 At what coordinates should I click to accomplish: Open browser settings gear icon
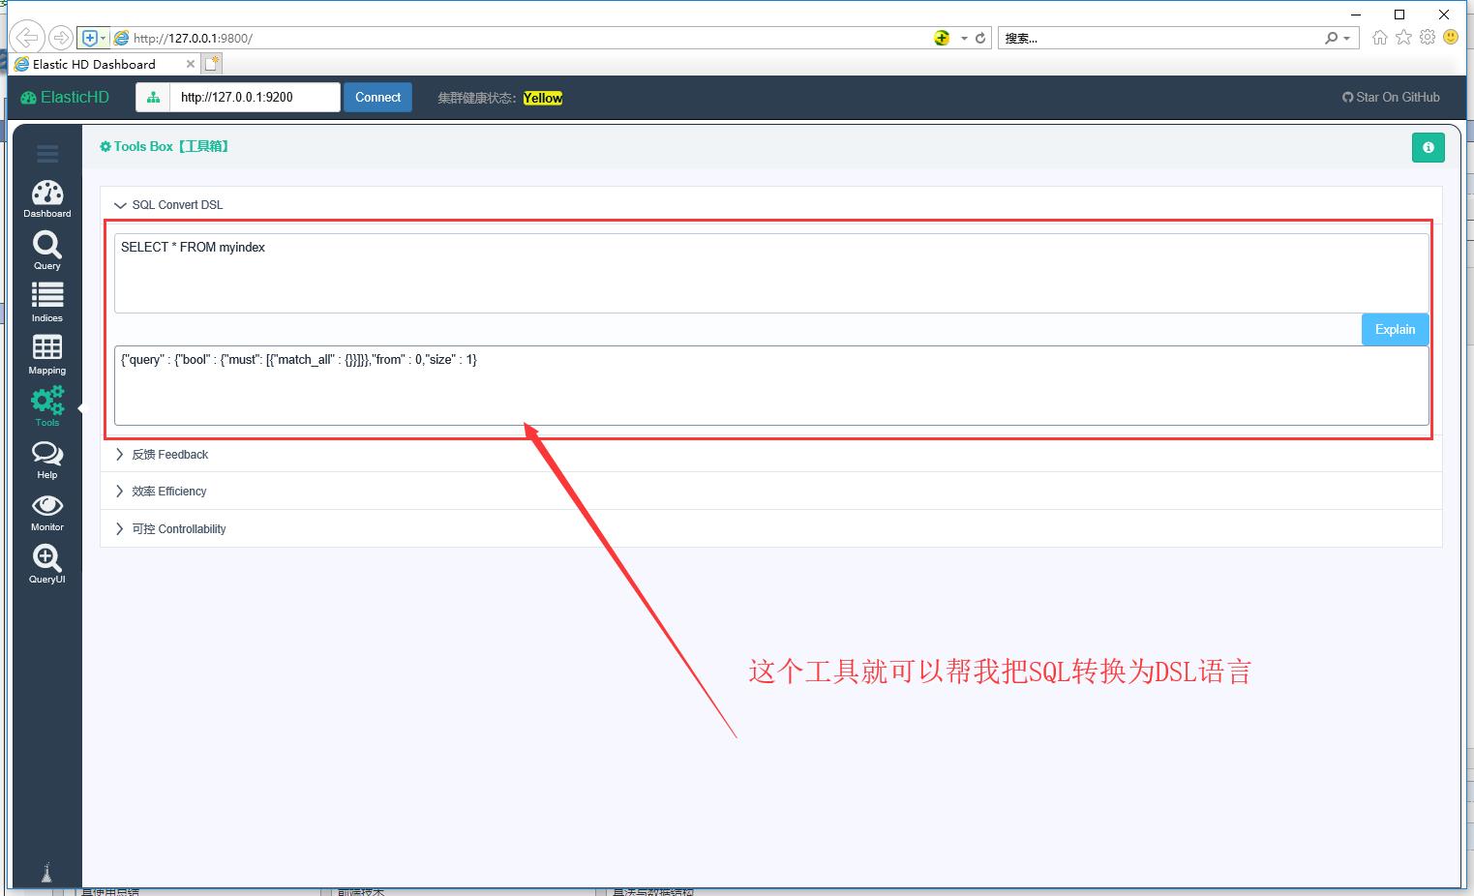pyautogui.click(x=1428, y=38)
